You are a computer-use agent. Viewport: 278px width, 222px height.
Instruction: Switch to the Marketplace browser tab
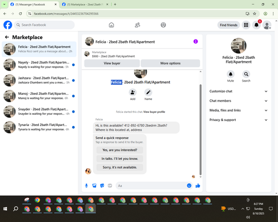85,4
